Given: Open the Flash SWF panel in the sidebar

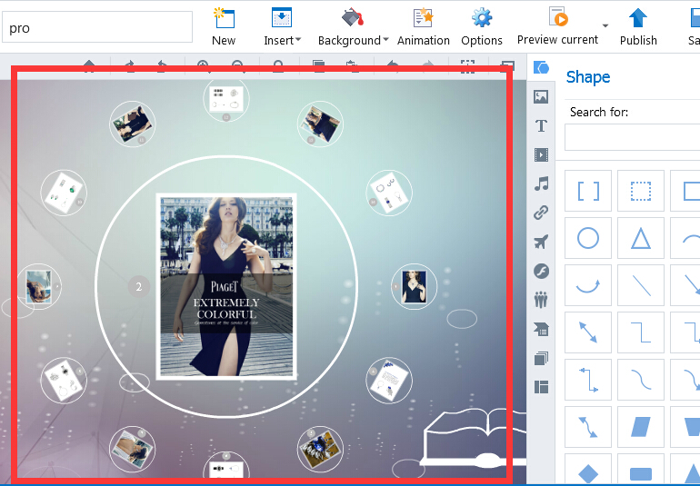Looking at the screenshot, I should [x=541, y=271].
